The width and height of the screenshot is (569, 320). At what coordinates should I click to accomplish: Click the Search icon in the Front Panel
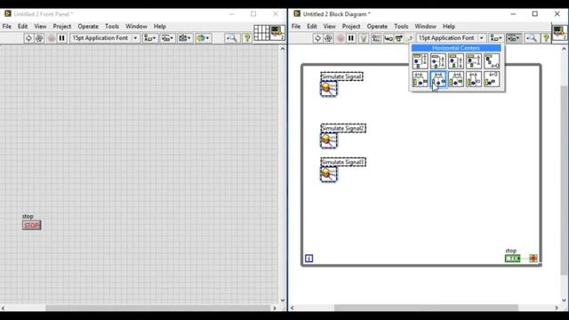pyautogui.click(x=231, y=38)
